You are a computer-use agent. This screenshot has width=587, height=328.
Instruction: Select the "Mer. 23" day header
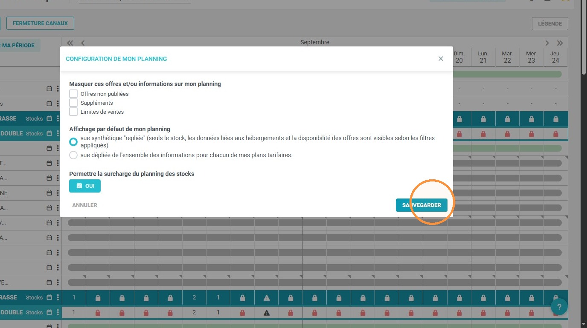click(x=532, y=57)
